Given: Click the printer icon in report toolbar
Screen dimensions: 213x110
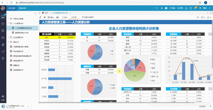Looking at the screenshot, I should point(57,17).
